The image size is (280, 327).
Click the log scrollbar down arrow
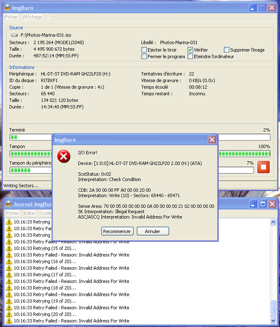point(273,320)
